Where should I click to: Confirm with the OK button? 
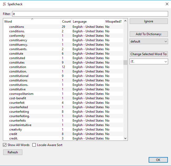click(158, 160)
